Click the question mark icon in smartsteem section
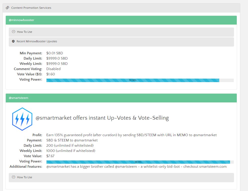Viewport: 248px width, 191px height. (x=13, y=177)
